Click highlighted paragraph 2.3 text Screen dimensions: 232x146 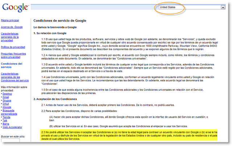[129, 135]
